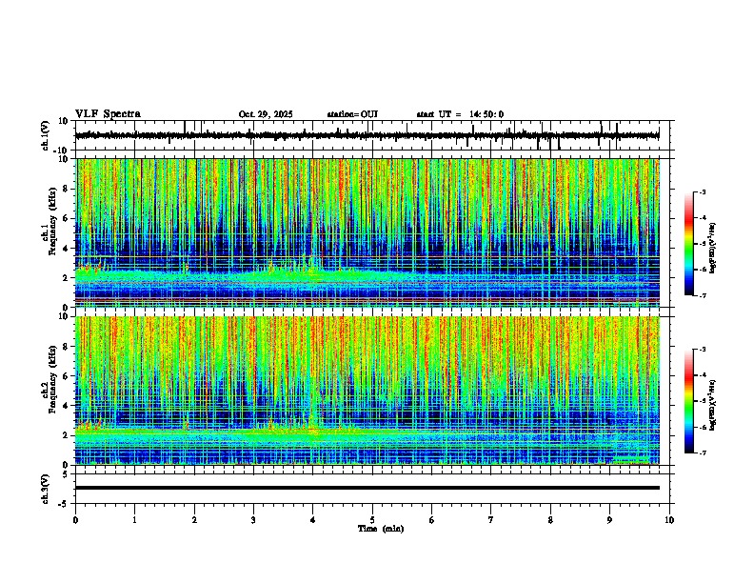Click the ch.2 color bar "log(PSD)" label

pos(713,406)
